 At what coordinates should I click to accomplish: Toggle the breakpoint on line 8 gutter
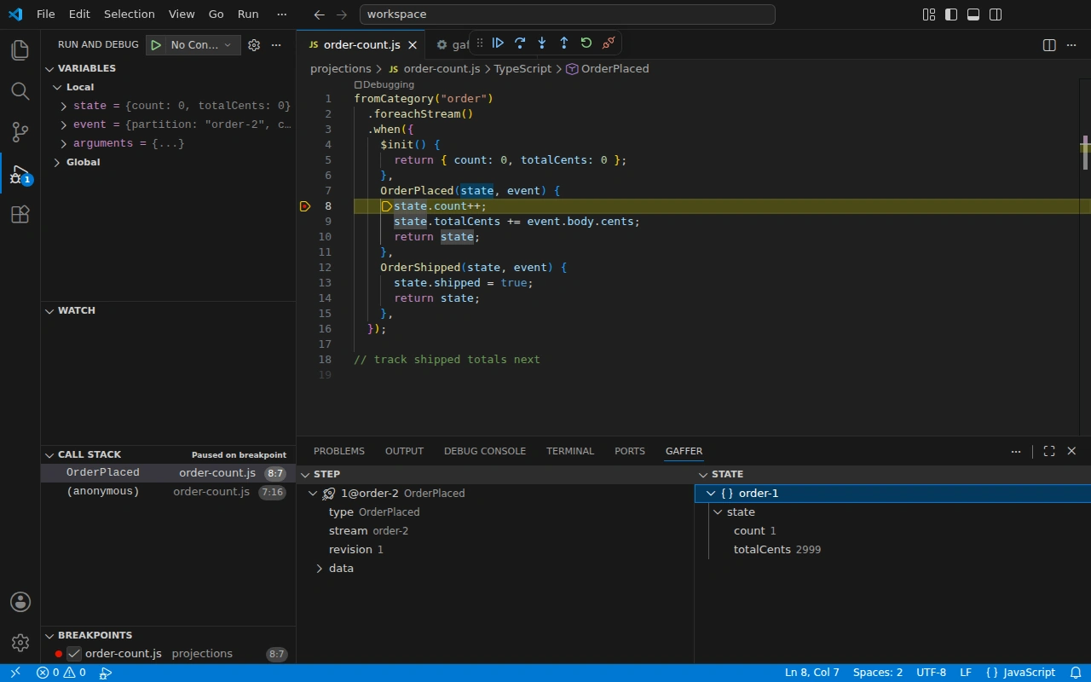tap(305, 206)
